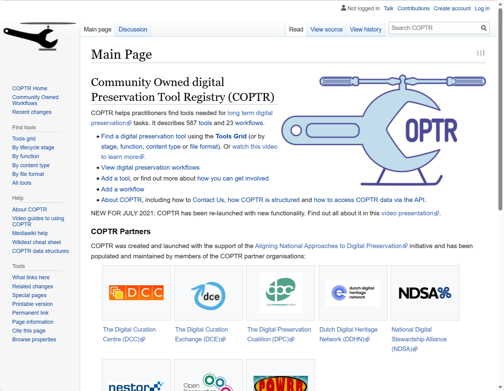Click the Digital Preservation Coalition logo
This screenshot has height=391, width=504.
[x=281, y=293]
